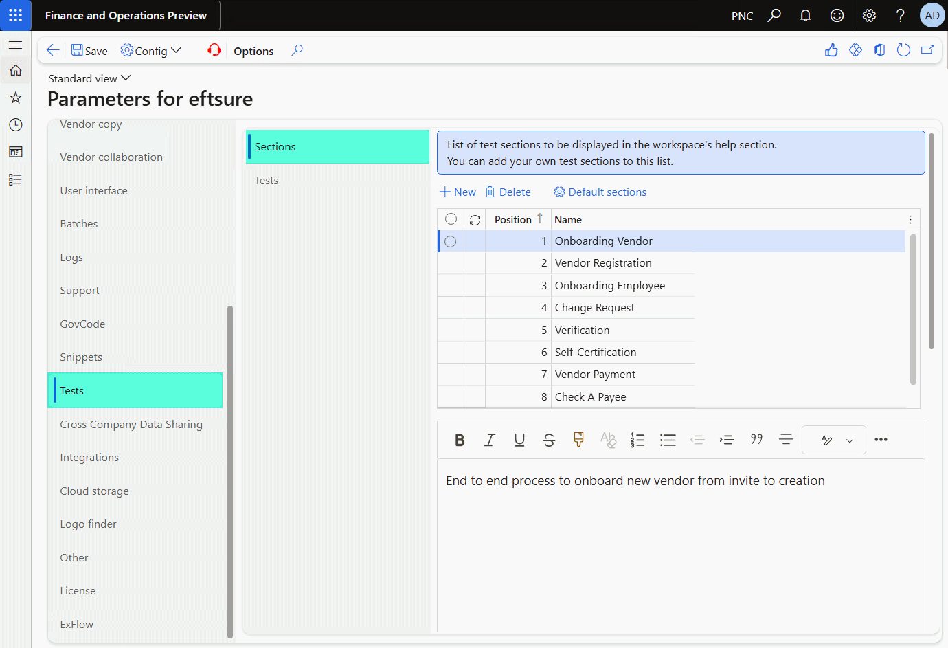Click the Save button
948x648 pixels.
[x=89, y=50]
